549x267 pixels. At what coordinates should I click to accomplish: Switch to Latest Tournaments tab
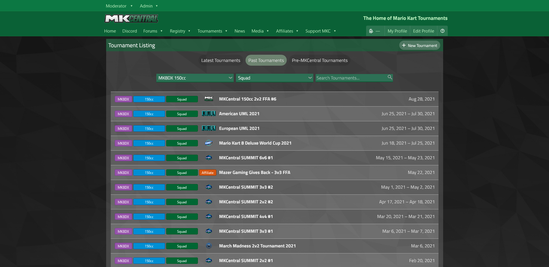tap(221, 60)
